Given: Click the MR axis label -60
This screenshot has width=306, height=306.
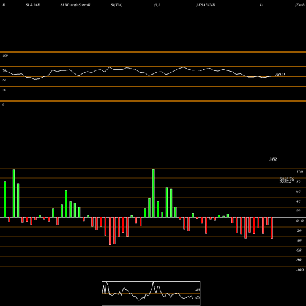Looking at the screenshot, I should coord(299,250).
